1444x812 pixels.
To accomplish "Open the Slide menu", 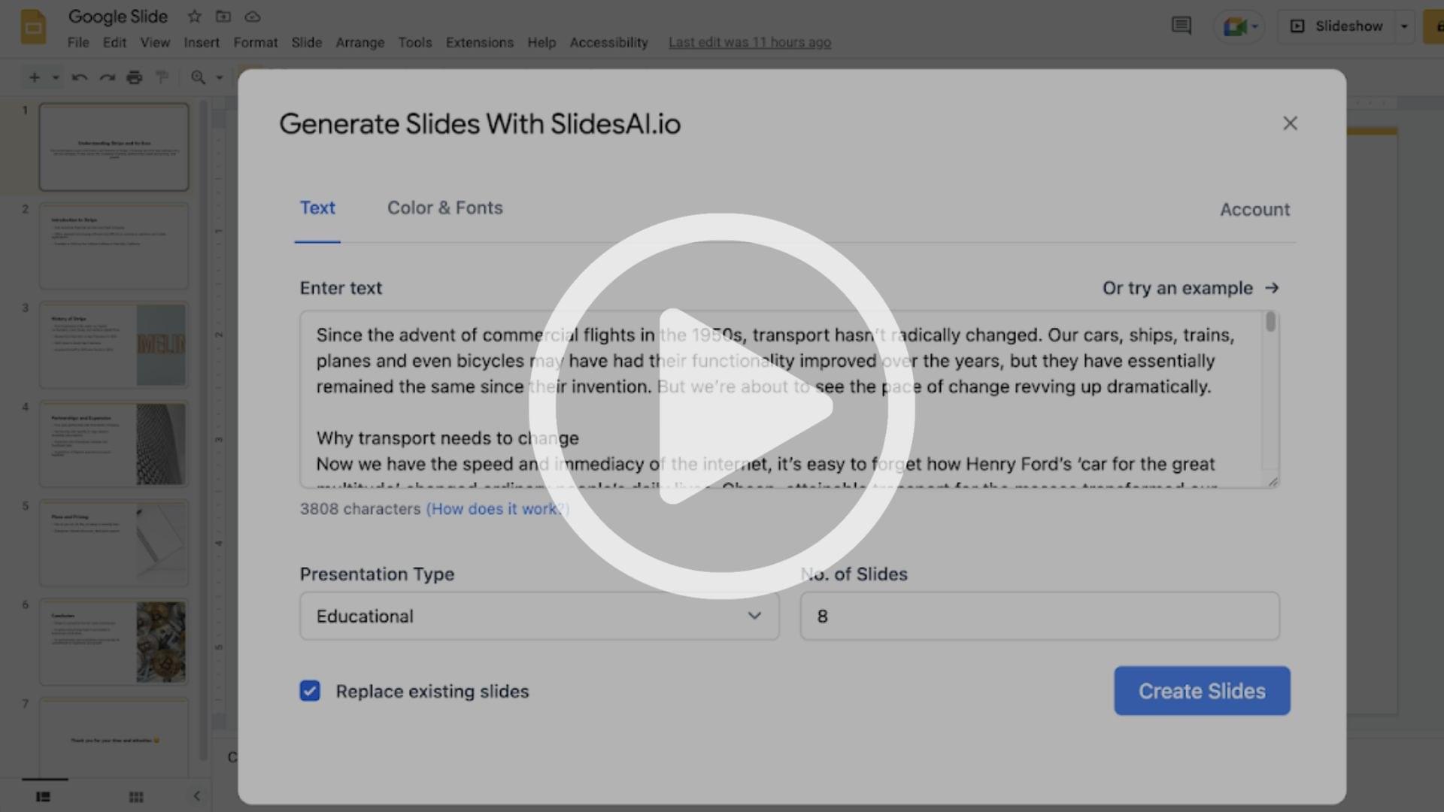I will [307, 42].
